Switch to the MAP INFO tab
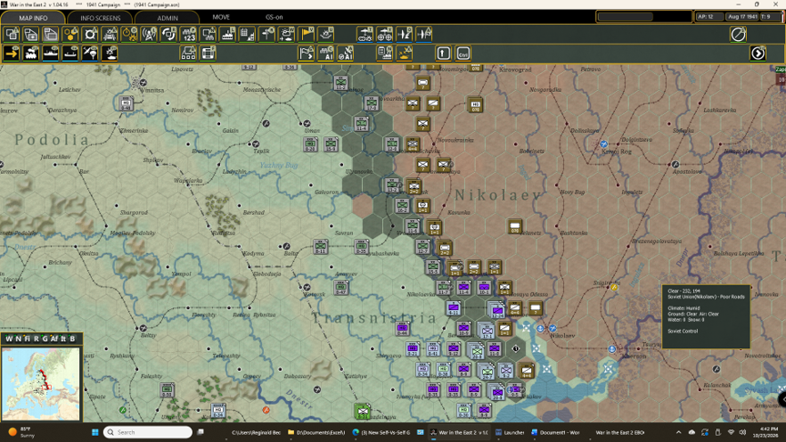This screenshot has width=786, height=442. (33, 18)
